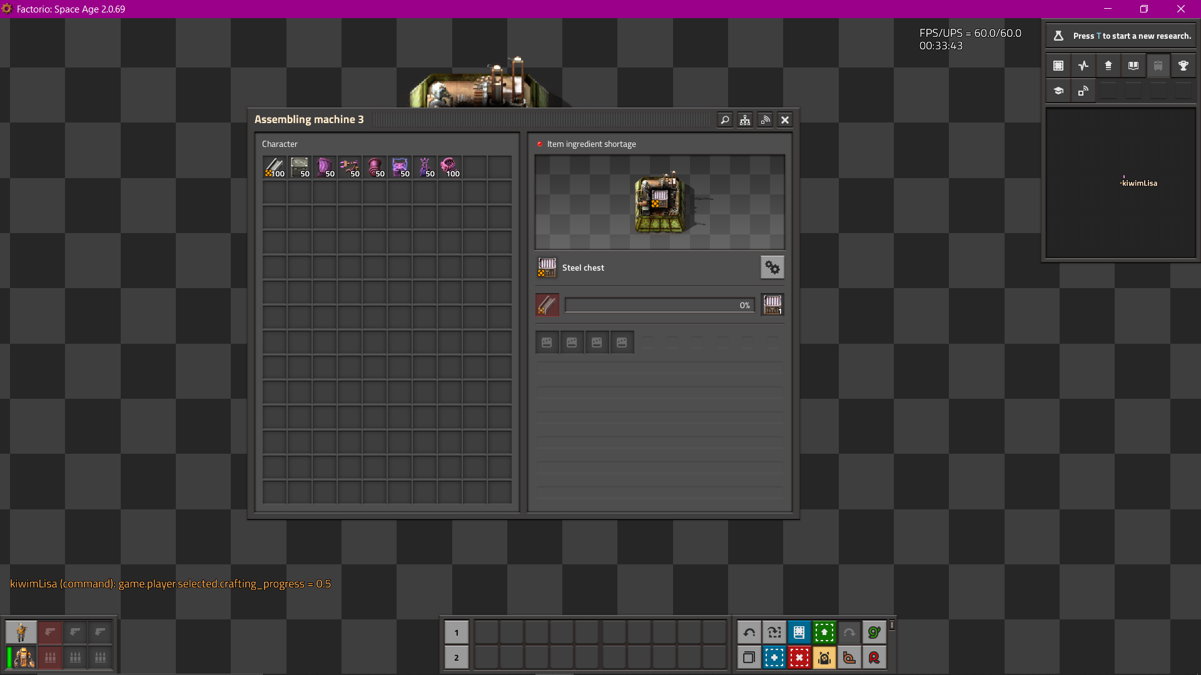Select the red deconstruction planner
The height and width of the screenshot is (675, 1201).
pyautogui.click(x=799, y=657)
